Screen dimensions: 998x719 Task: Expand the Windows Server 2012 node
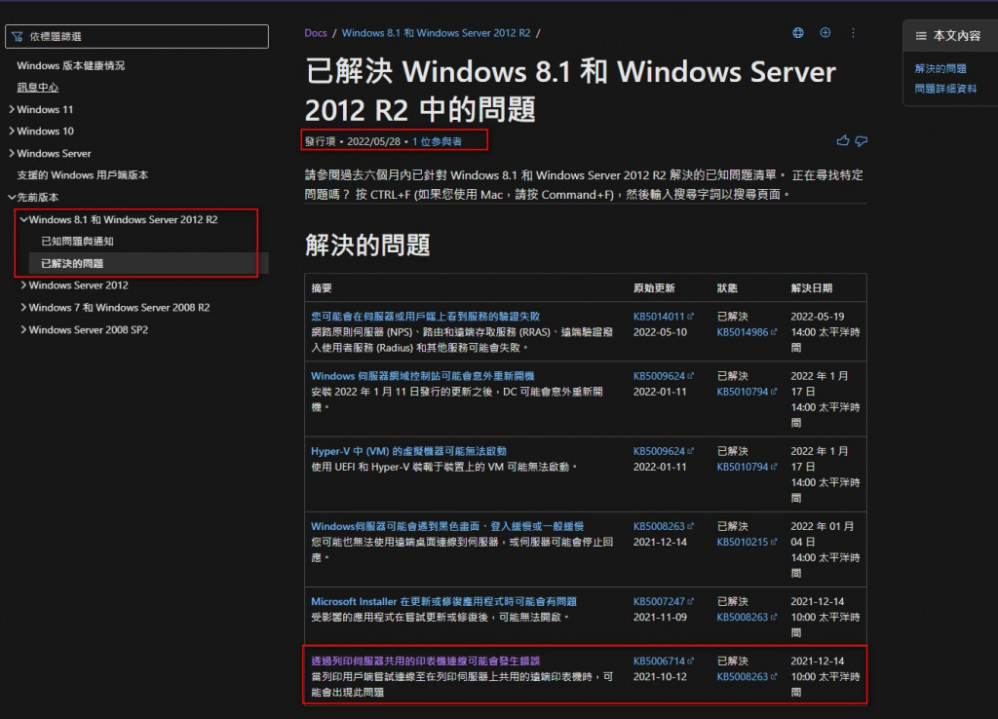click(23, 285)
